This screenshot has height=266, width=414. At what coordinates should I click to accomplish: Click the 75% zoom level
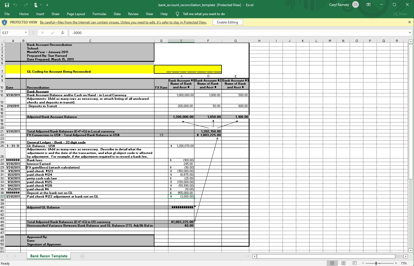click(404, 263)
